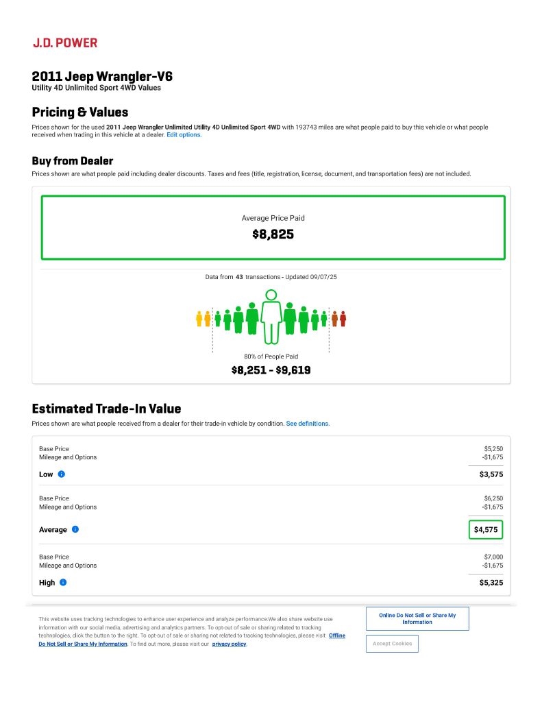Click Online Do Not Sell or Share button

[x=417, y=618]
